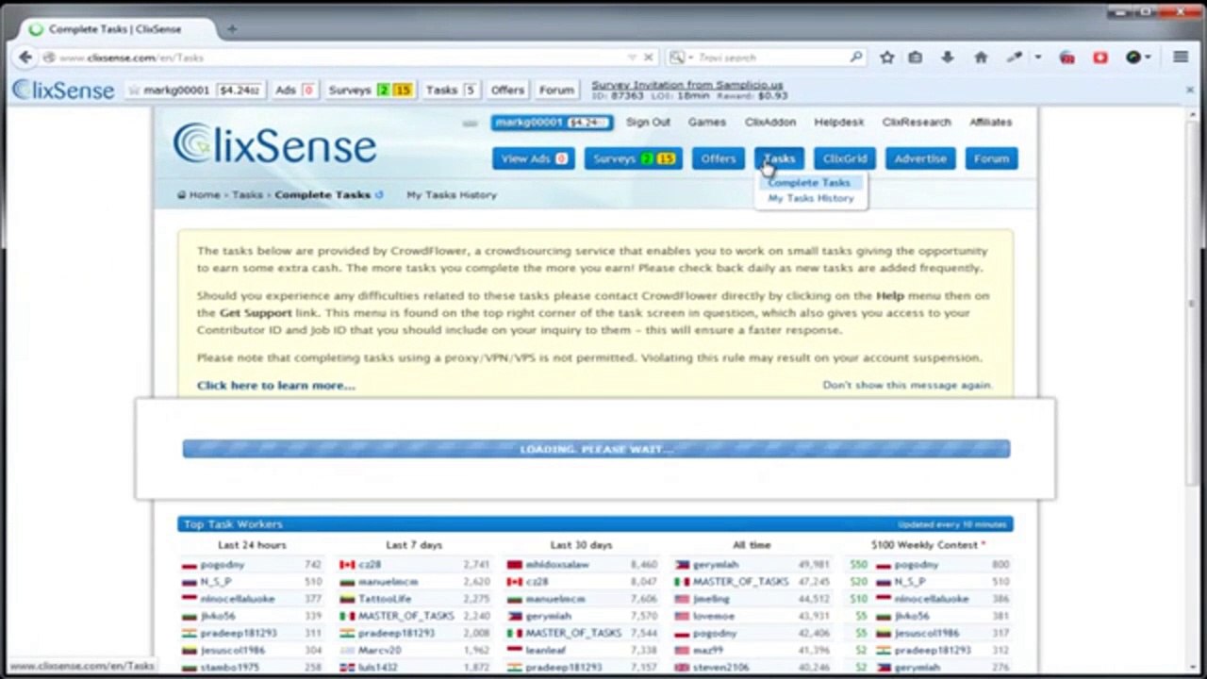Open a new browser tab
The width and height of the screenshot is (1207, 679).
231,29
